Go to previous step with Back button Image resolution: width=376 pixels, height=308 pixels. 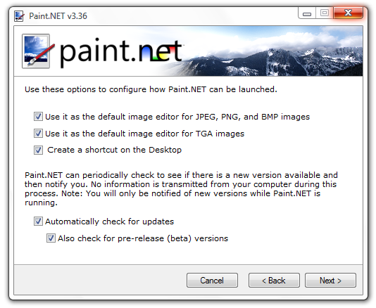[274, 280]
